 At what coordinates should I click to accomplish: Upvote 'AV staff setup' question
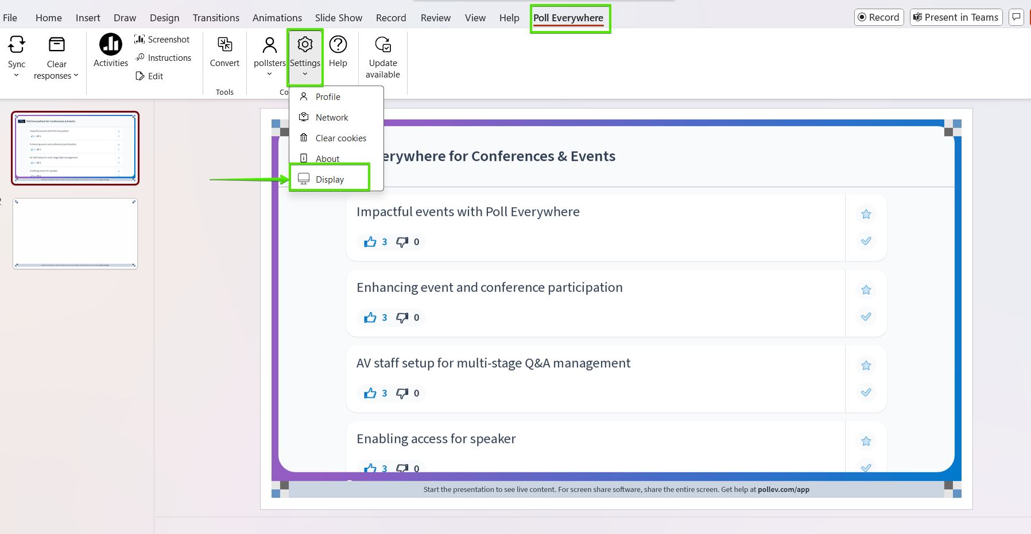pyautogui.click(x=370, y=393)
